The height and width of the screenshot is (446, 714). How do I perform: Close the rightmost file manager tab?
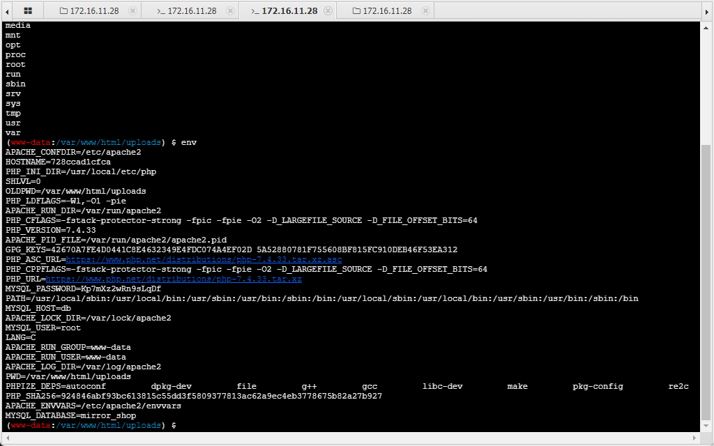426,11
